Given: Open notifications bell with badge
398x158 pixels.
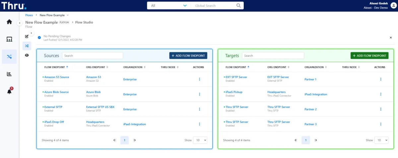Looking at the screenshot, I should (x=9, y=91).
